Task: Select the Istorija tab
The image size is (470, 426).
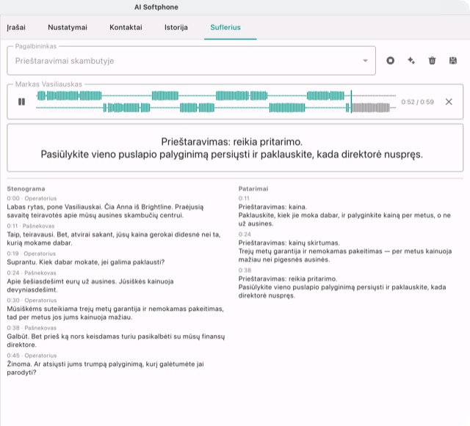Action: (x=176, y=28)
